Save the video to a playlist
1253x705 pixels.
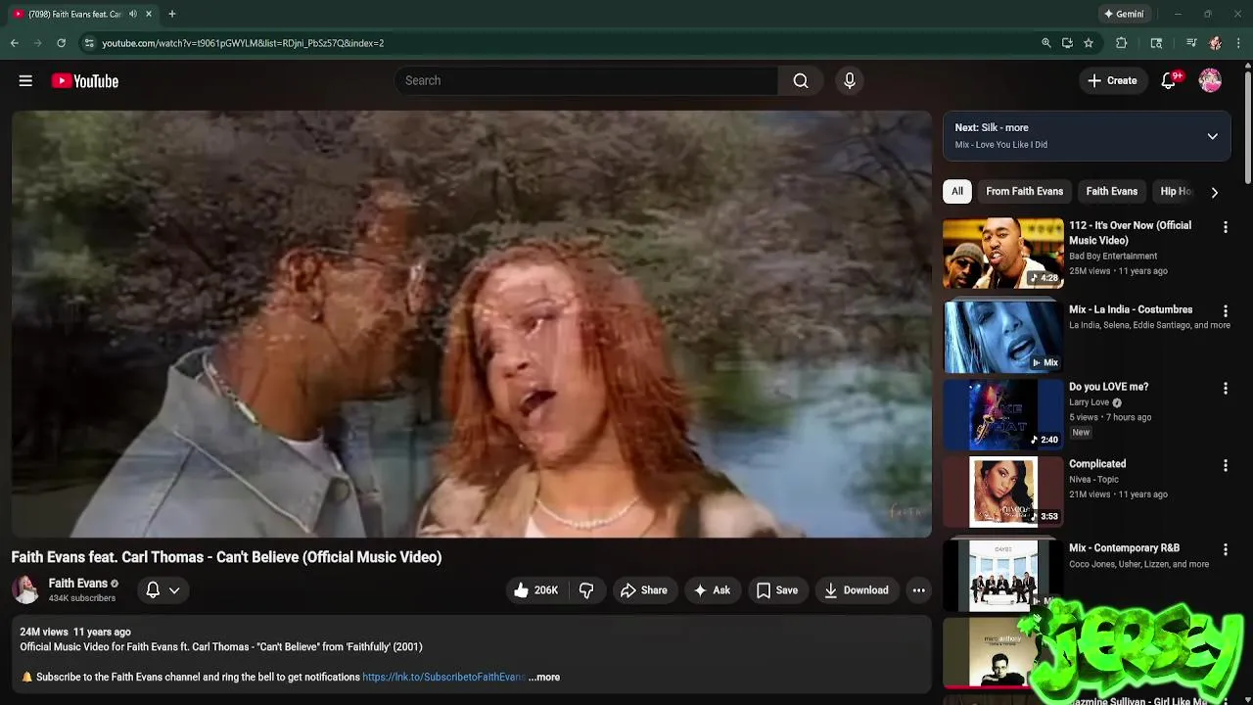[x=777, y=590]
